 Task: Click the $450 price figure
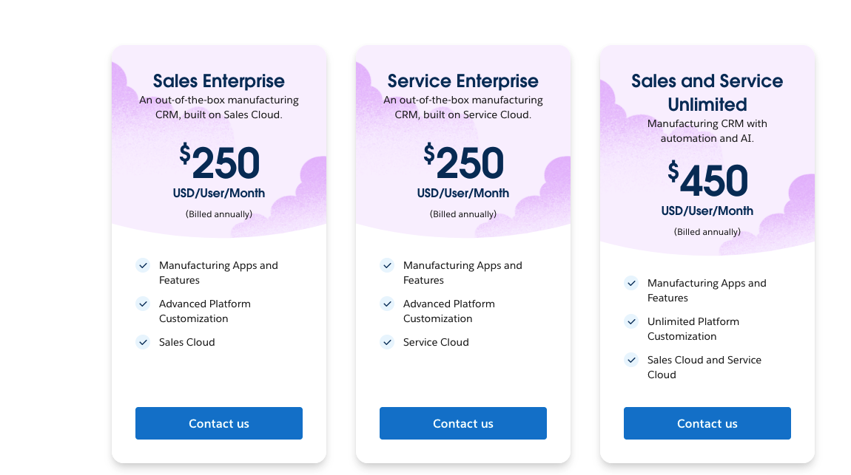[708, 181]
